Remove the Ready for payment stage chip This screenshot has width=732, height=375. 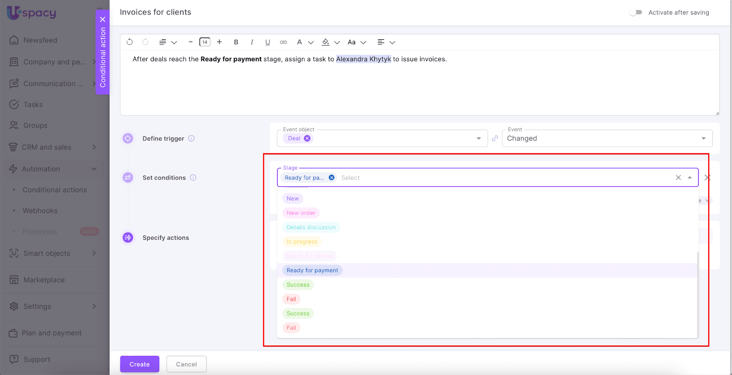332,178
